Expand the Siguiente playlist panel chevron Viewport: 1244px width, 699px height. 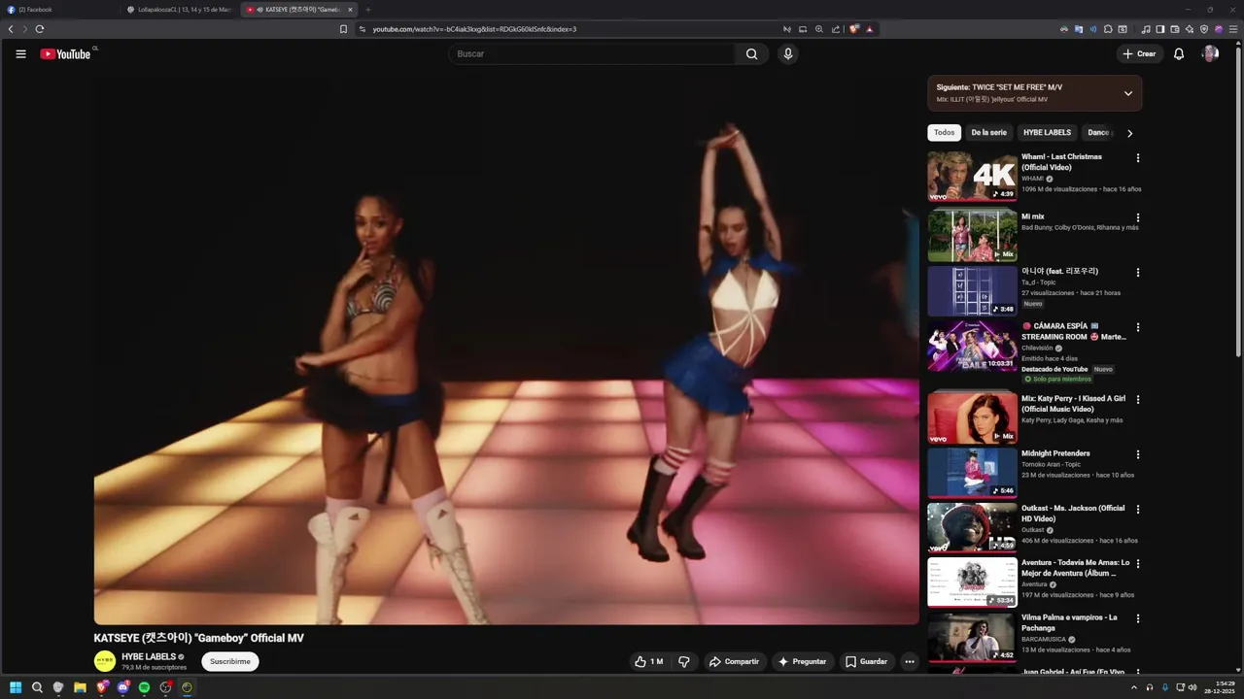[1127, 93]
